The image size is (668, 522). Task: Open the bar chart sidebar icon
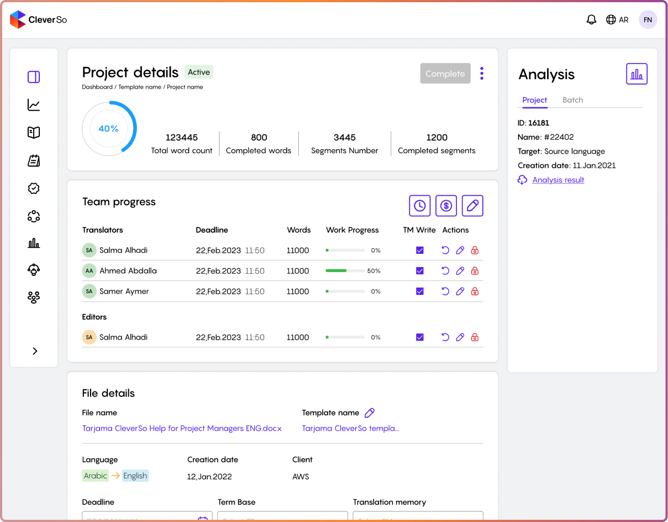34,243
